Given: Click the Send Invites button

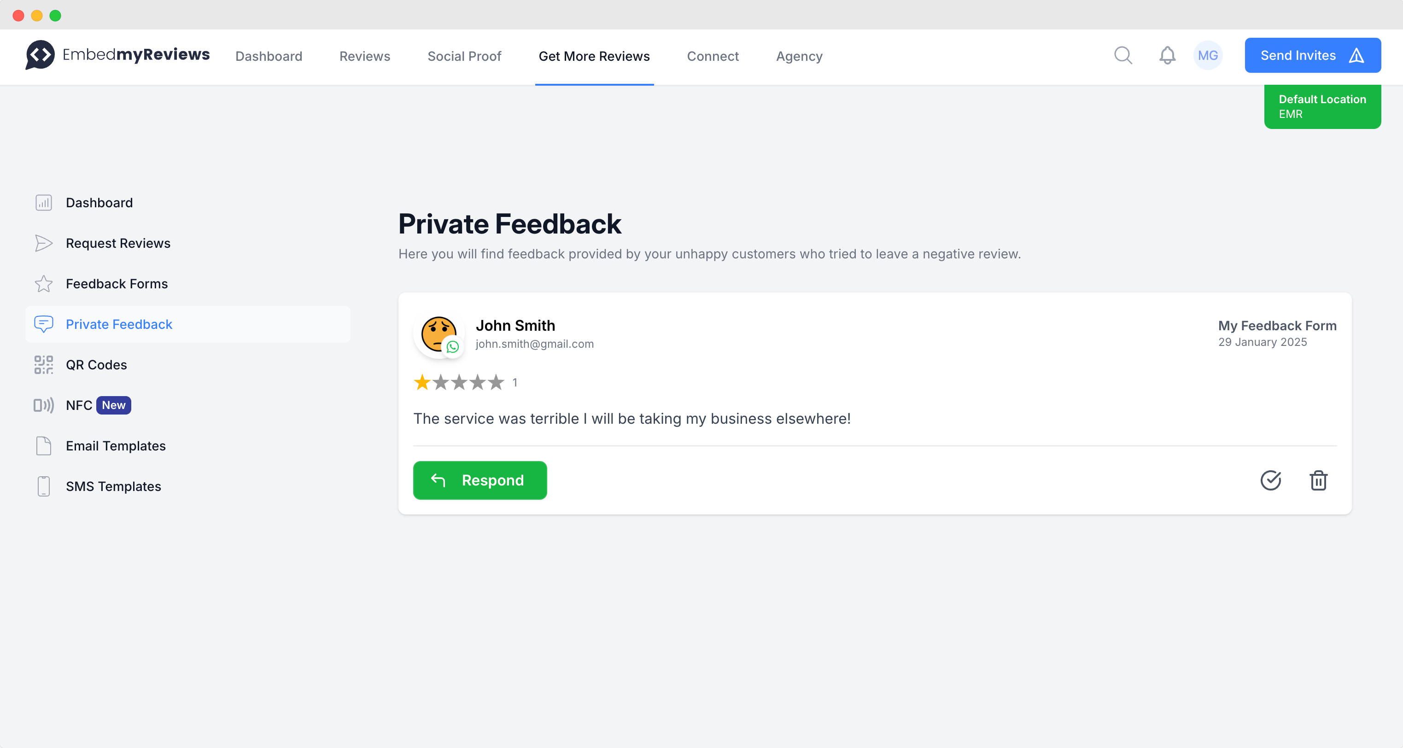Looking at the screenshot, I should 1312,56.
